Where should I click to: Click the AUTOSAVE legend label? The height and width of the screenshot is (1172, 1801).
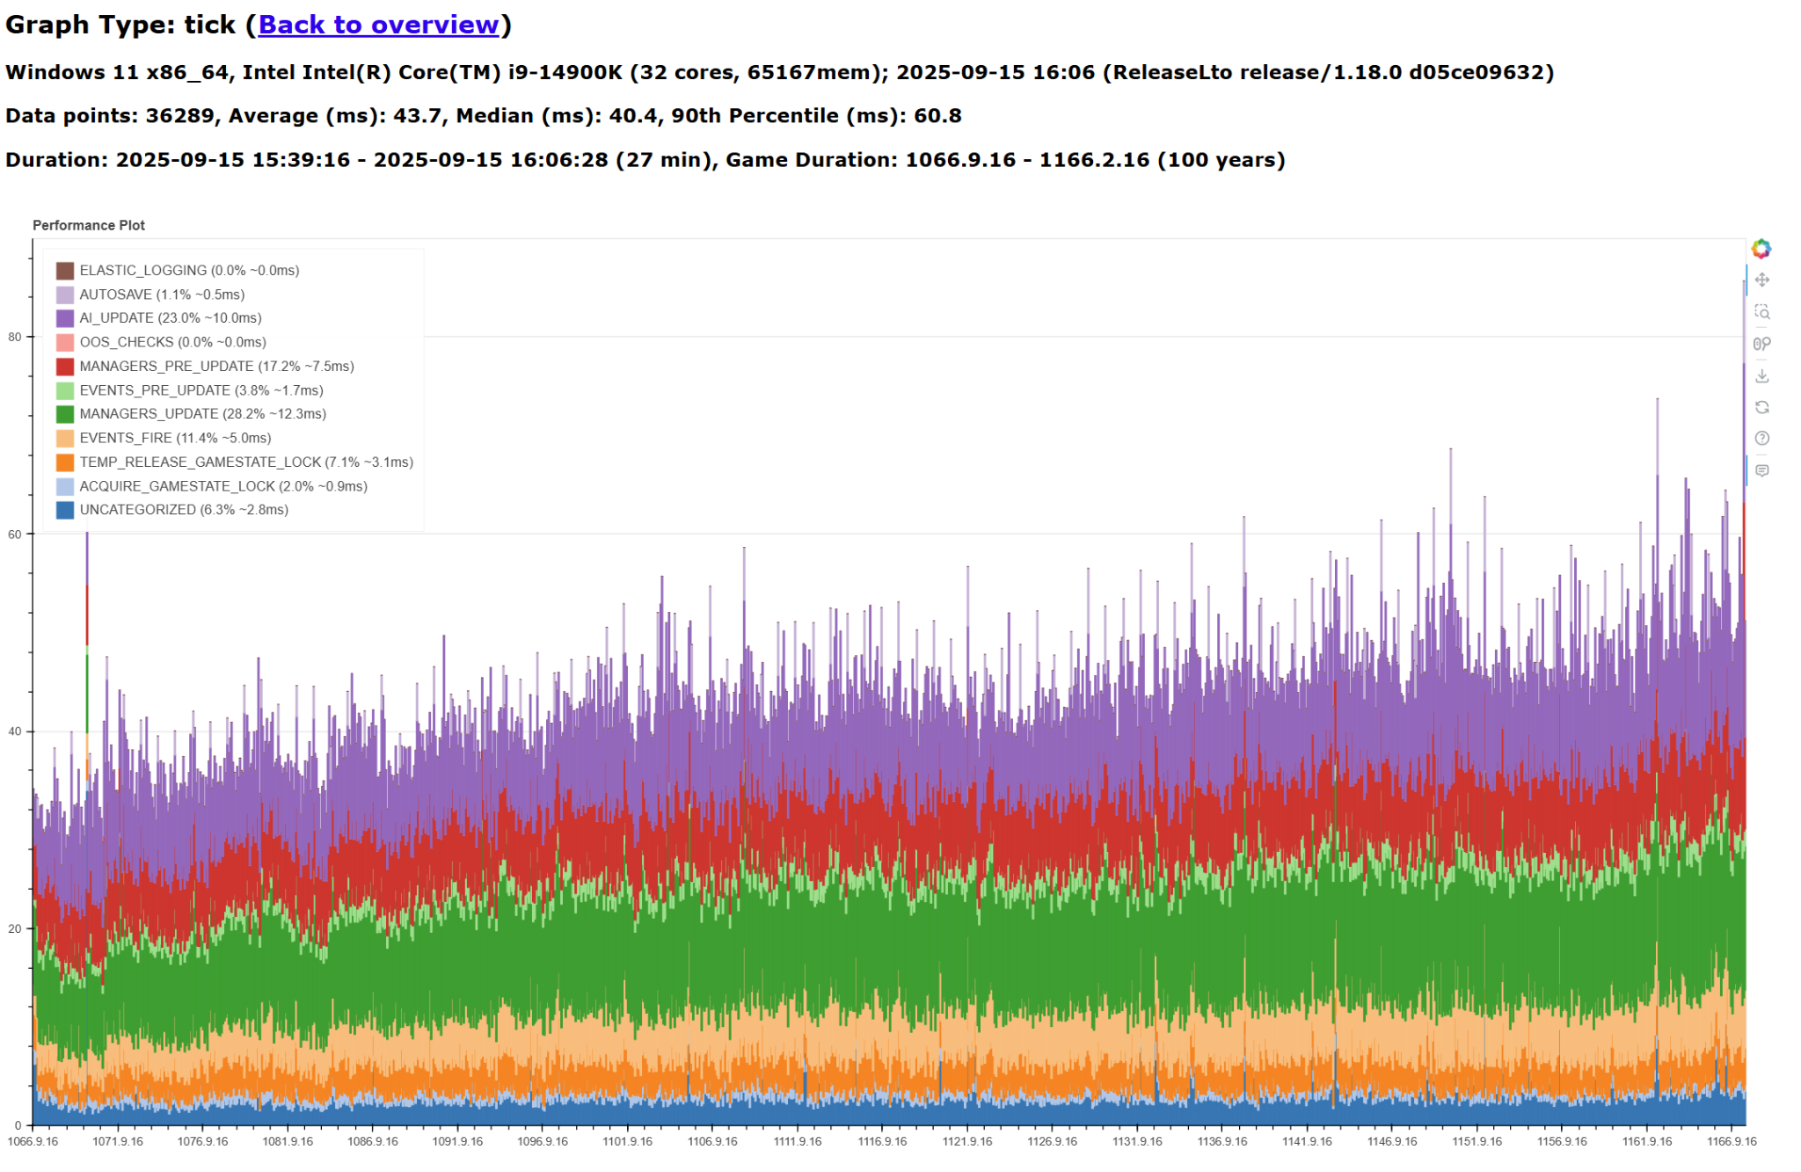162,295
